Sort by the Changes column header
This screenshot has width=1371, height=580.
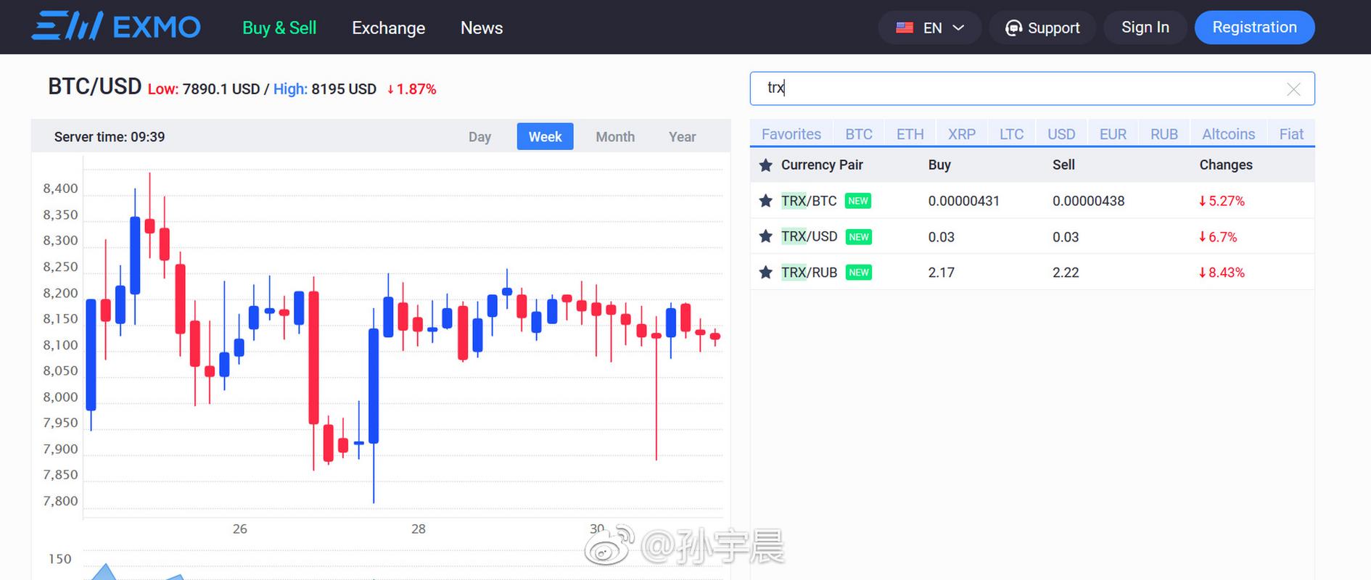[x=1226, y=165]
